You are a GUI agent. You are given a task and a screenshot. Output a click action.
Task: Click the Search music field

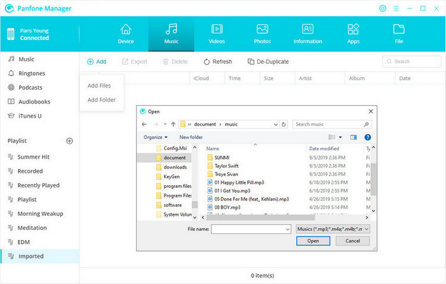[332, 124]
